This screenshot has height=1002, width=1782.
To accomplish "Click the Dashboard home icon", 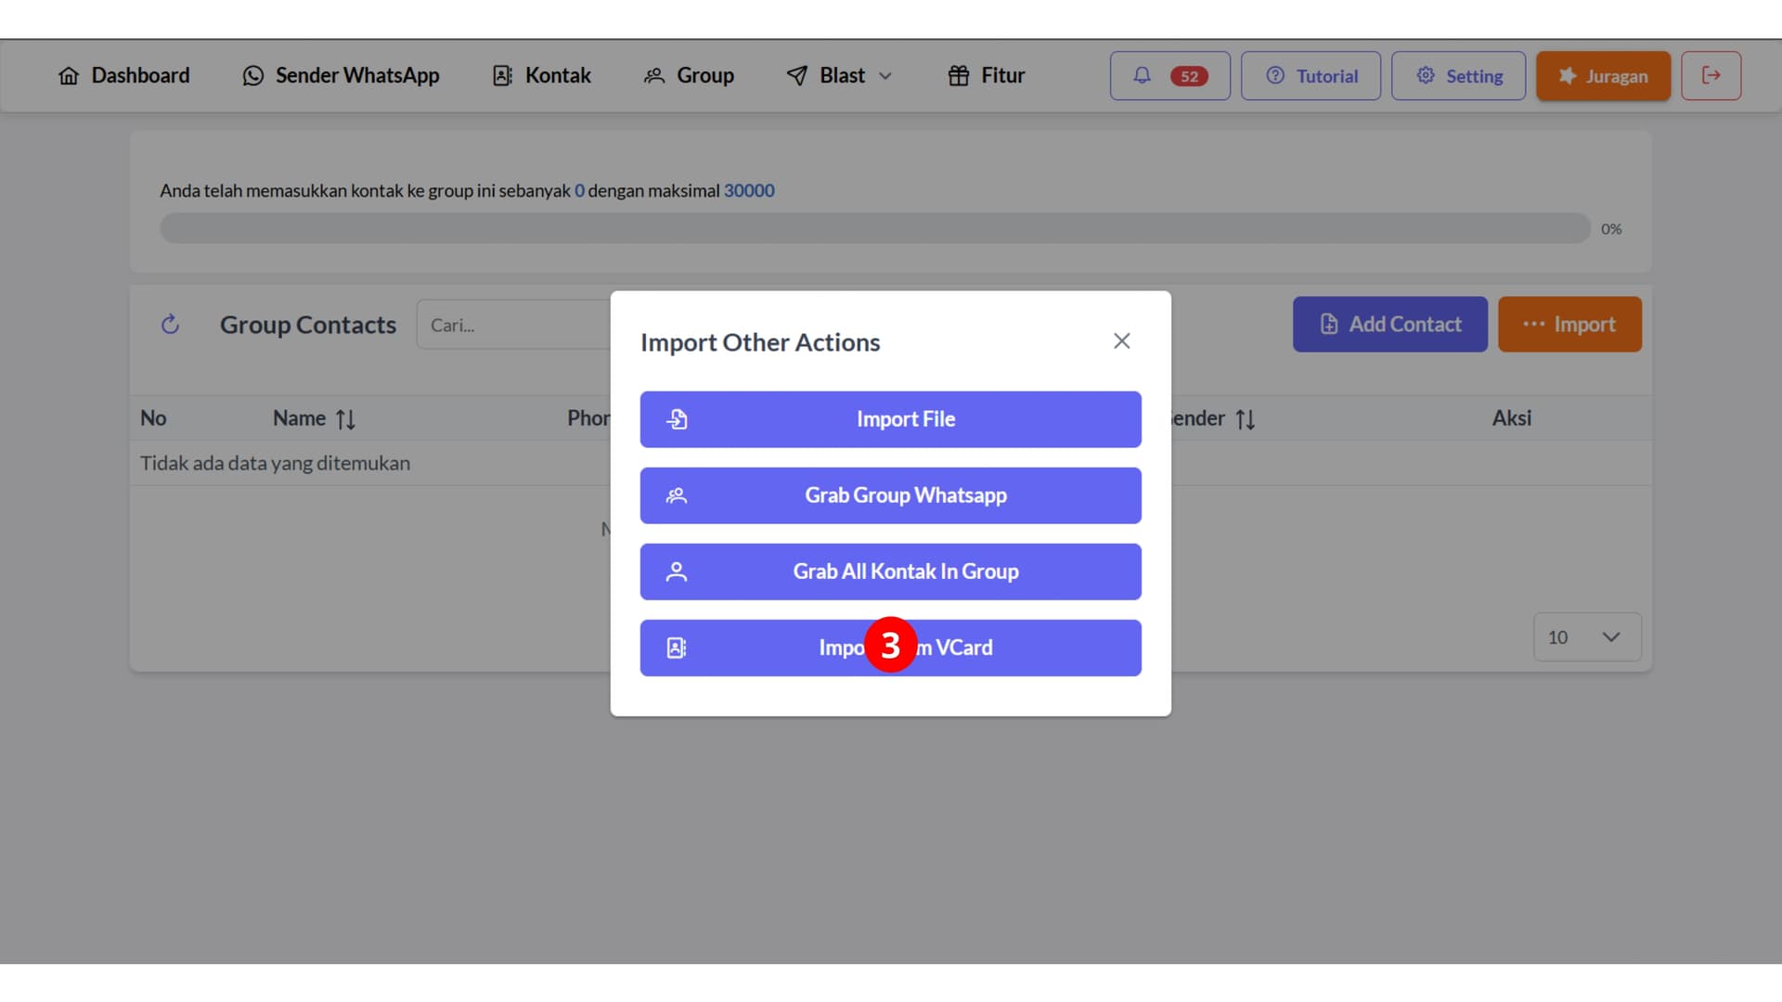I will pyautogui.click(x=69, y=76).
